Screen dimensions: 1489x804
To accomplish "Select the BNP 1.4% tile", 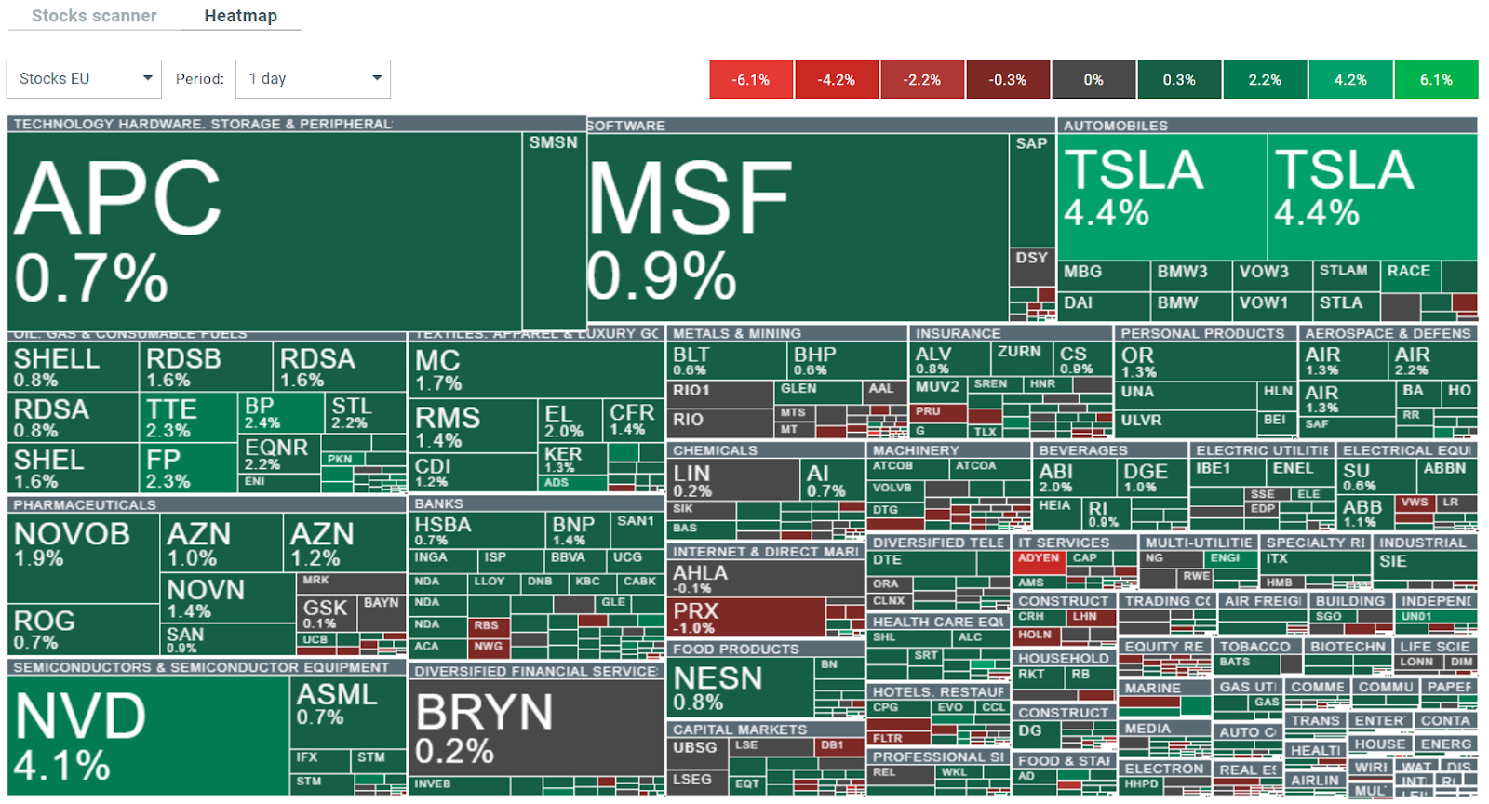I will 577,530.
